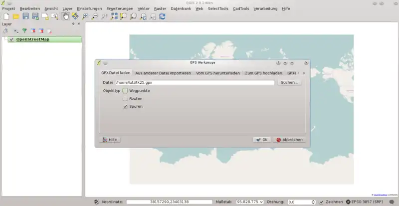The width and height of the screenshot is (399, 206).
Task: Activate the Zoom In magnifier tool
Action: click(x=85, y=16)
